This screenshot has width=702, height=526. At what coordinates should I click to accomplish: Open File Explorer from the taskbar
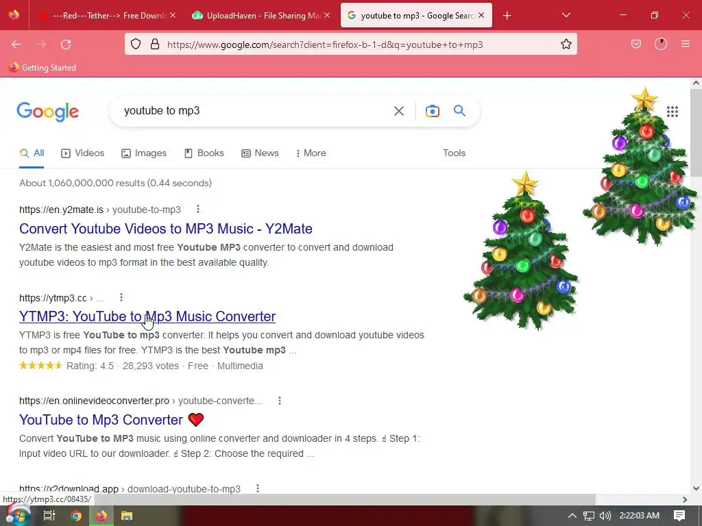click(127, 516)
